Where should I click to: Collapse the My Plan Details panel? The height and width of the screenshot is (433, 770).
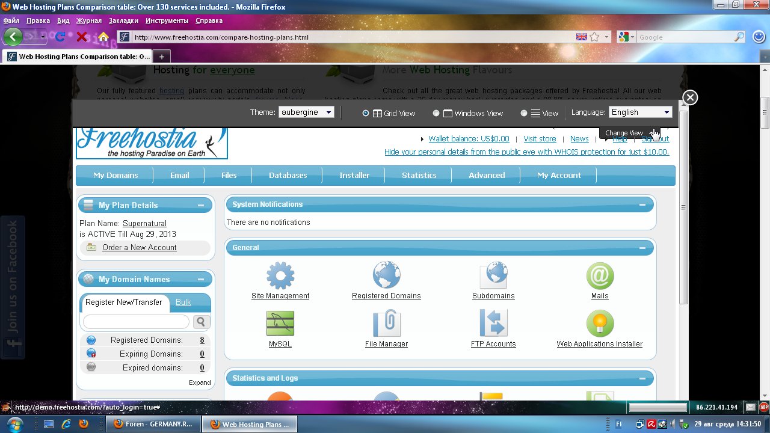click(x=201, y=205)
